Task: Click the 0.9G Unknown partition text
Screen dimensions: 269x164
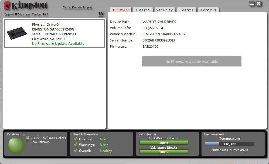Action: (40, 142)
